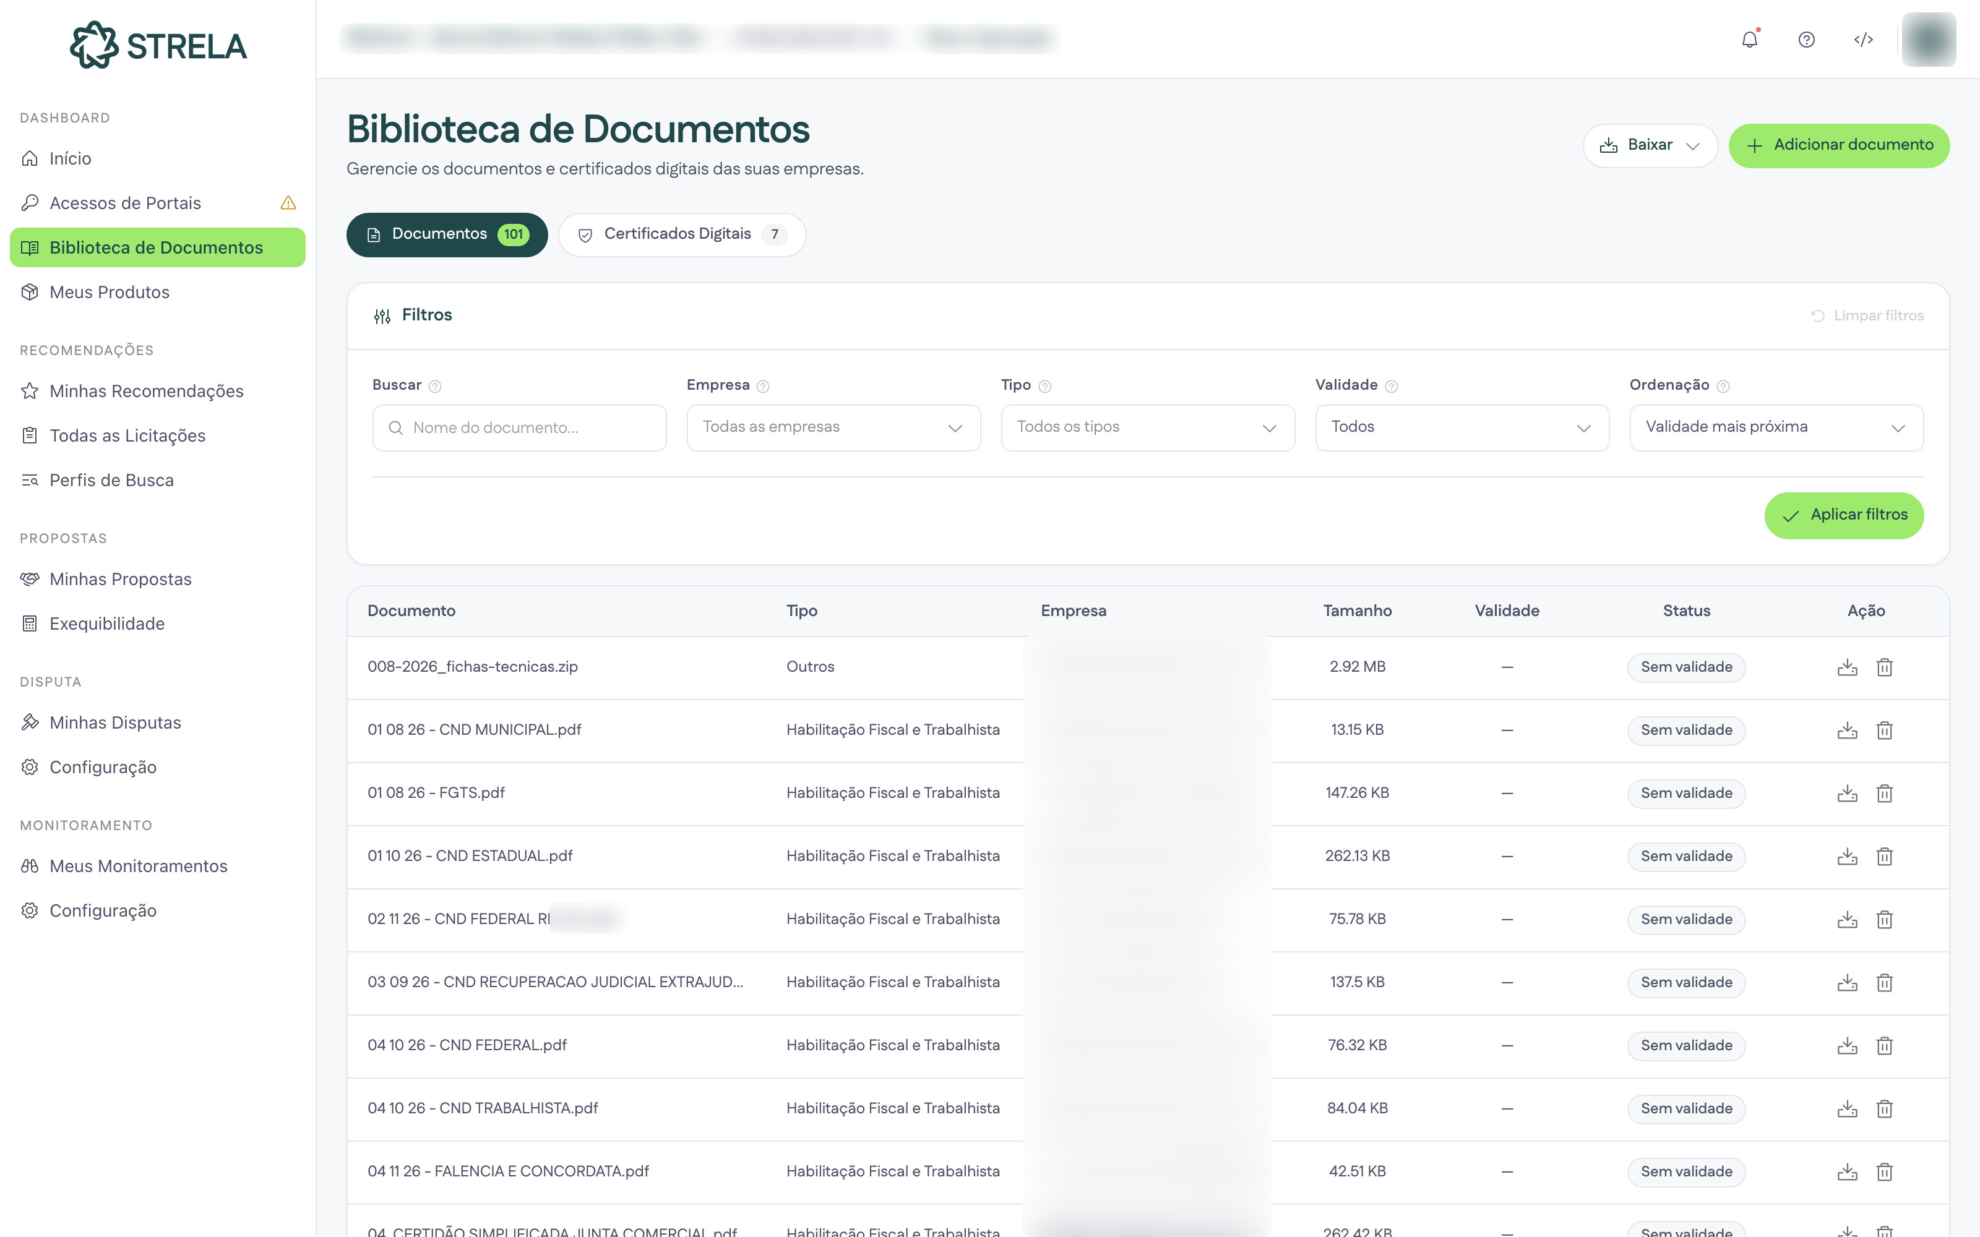The image size is (1980, 1237).
Task: Download 04 10 26 - CND FEDERAL.pdf
Action: (x=1846, y=1045)
